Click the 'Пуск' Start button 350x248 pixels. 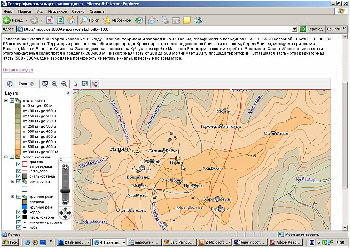pyautogui.click(x=11, y=242)
